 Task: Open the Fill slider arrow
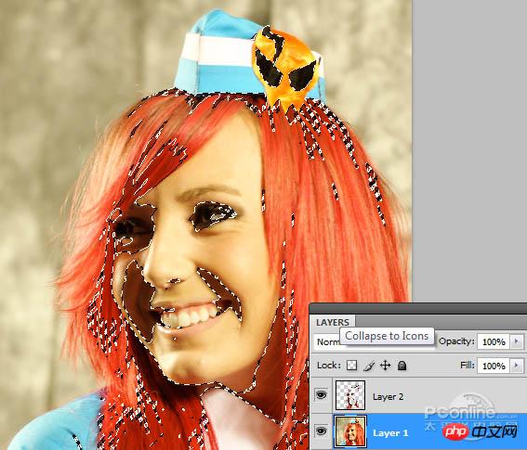517,366
